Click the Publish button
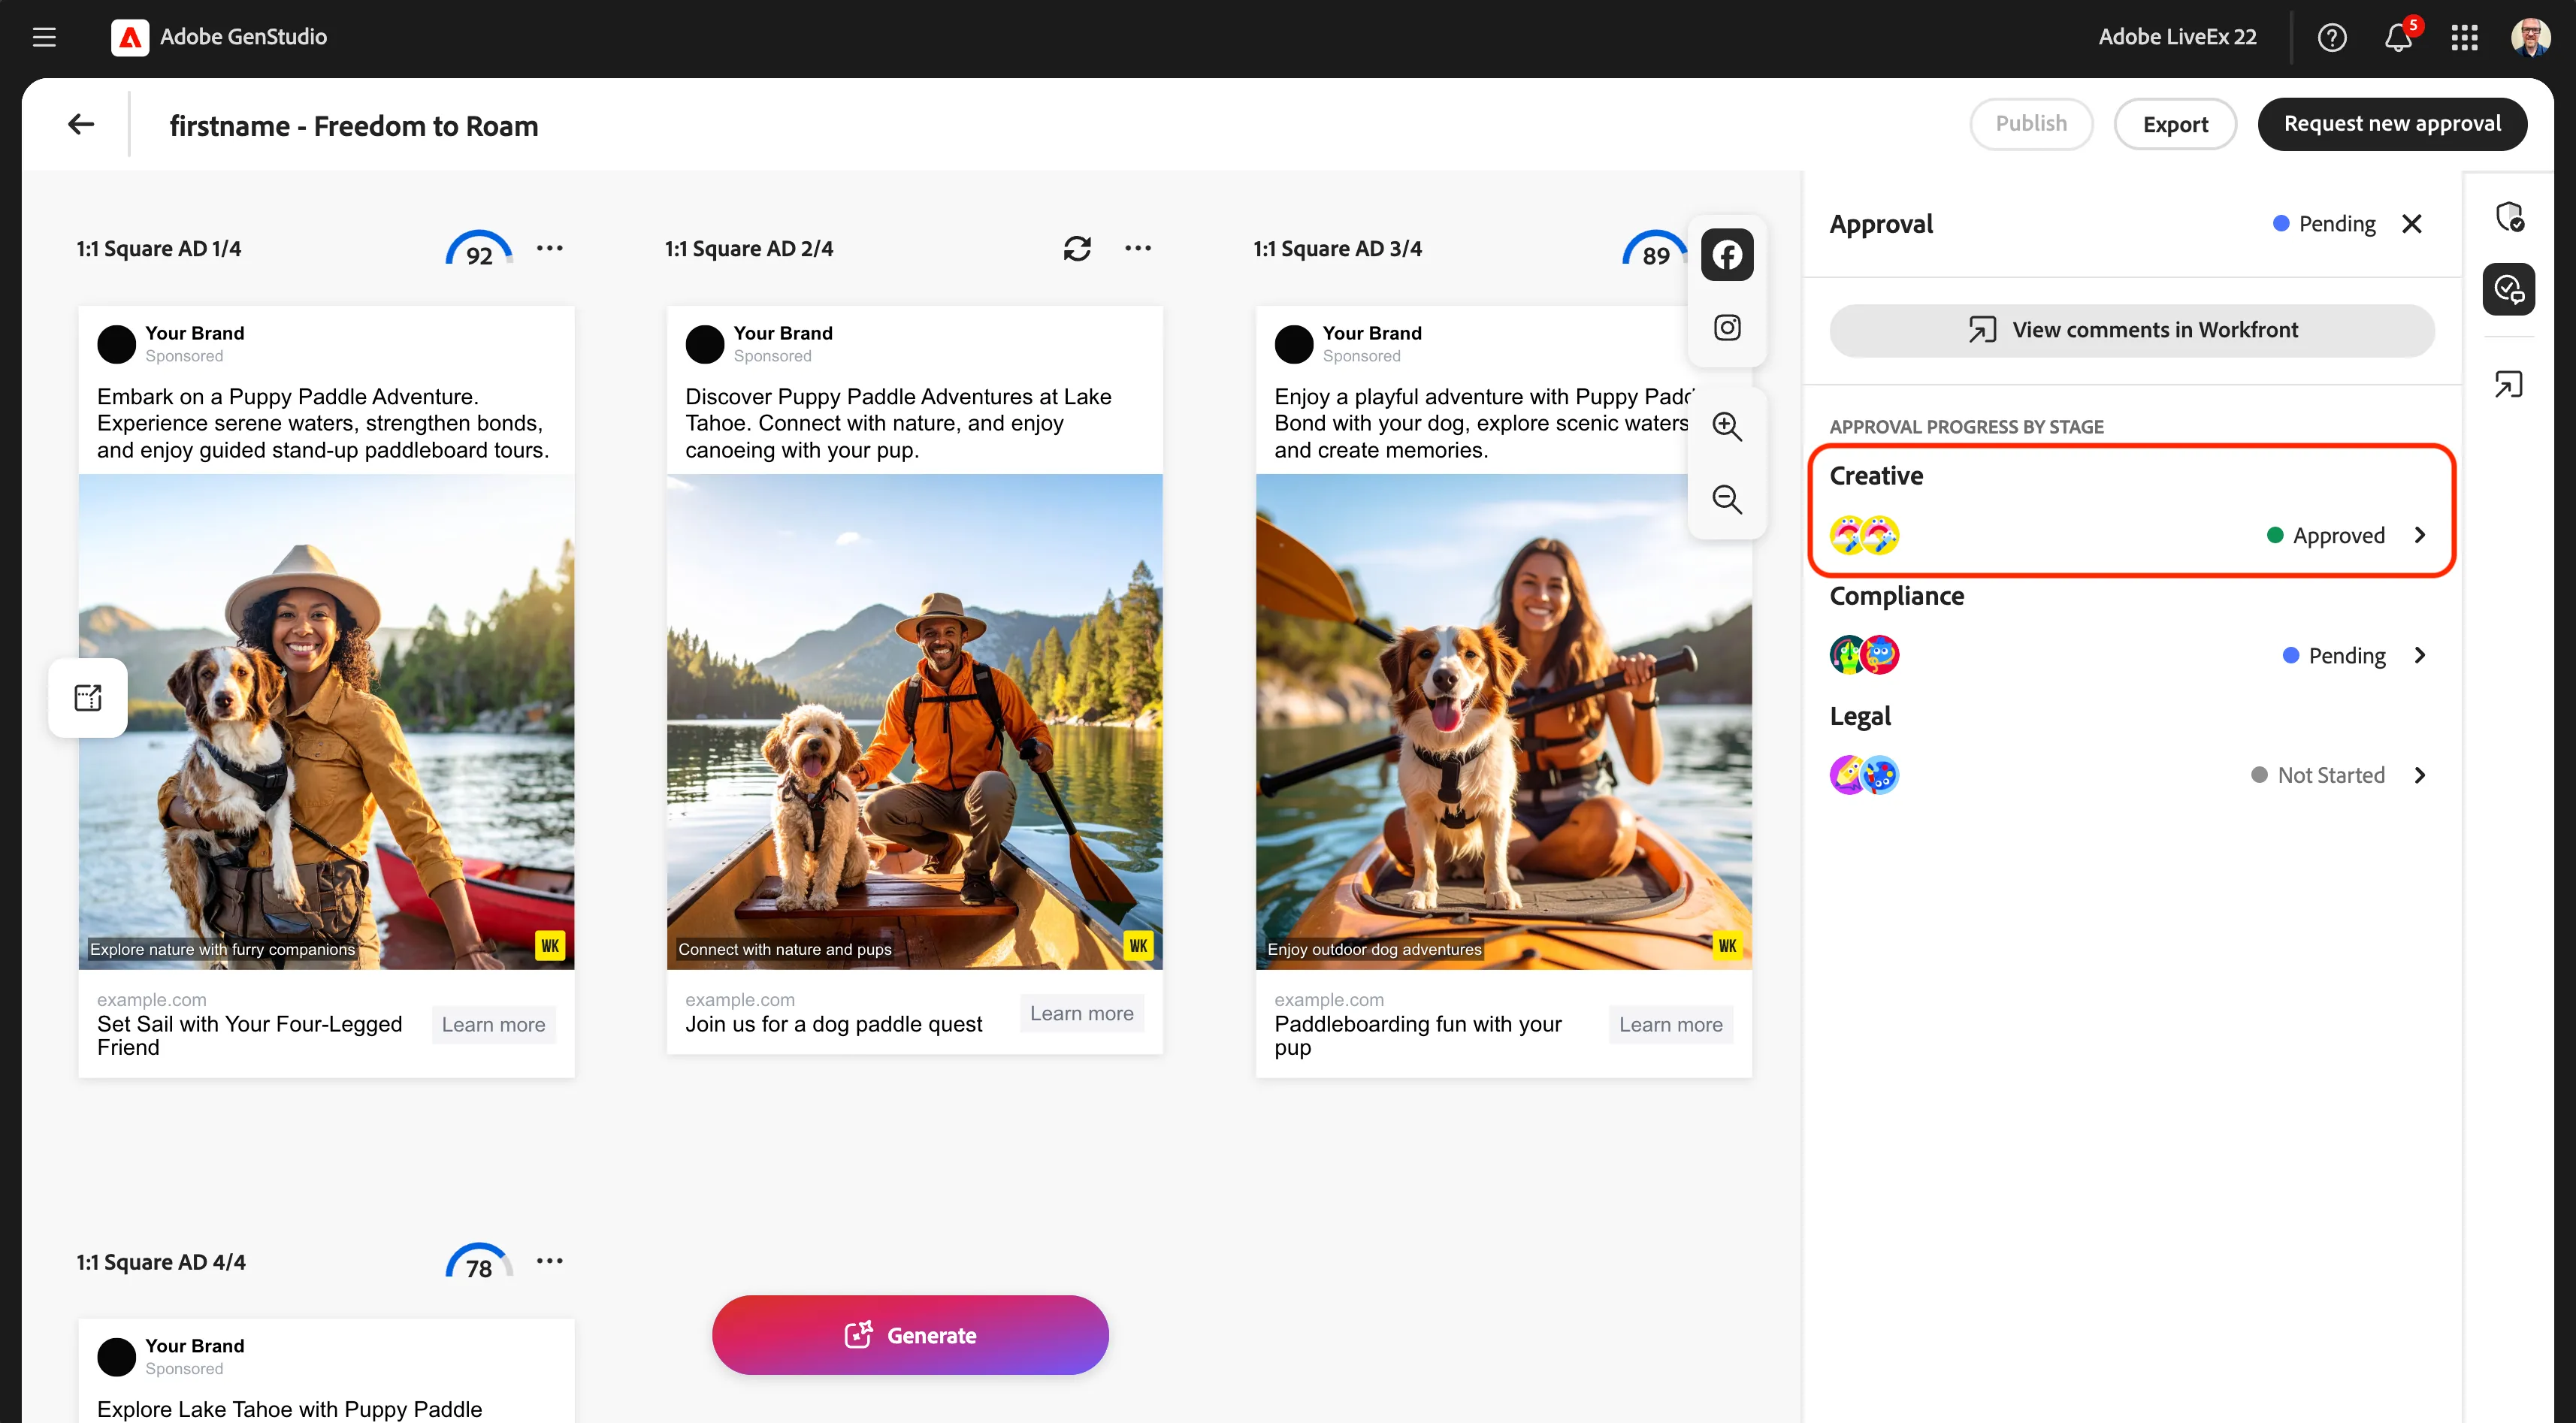This screenshot has height=1423, width=2576. [2031, 124]
